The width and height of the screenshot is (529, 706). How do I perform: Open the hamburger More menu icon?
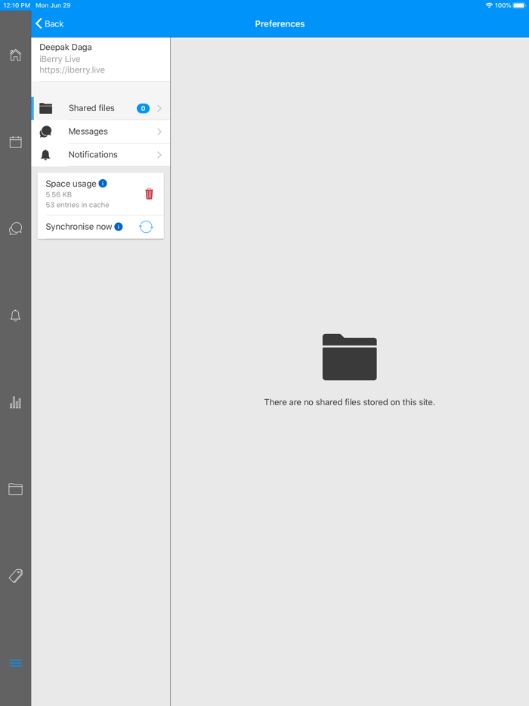pyautogui.click(x=15, y=663)
